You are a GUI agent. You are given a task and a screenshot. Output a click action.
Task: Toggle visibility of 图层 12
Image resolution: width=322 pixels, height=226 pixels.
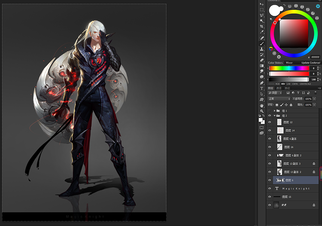tap(270, 122)
